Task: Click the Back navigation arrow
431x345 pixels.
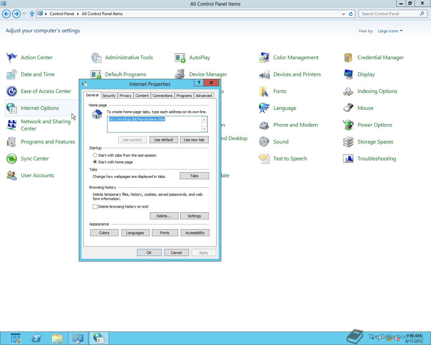Action: coord(6,14)
